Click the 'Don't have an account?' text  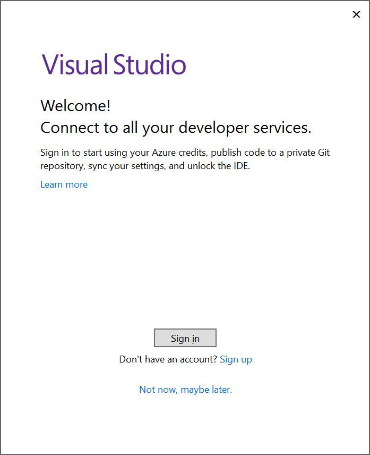(168, 359)
